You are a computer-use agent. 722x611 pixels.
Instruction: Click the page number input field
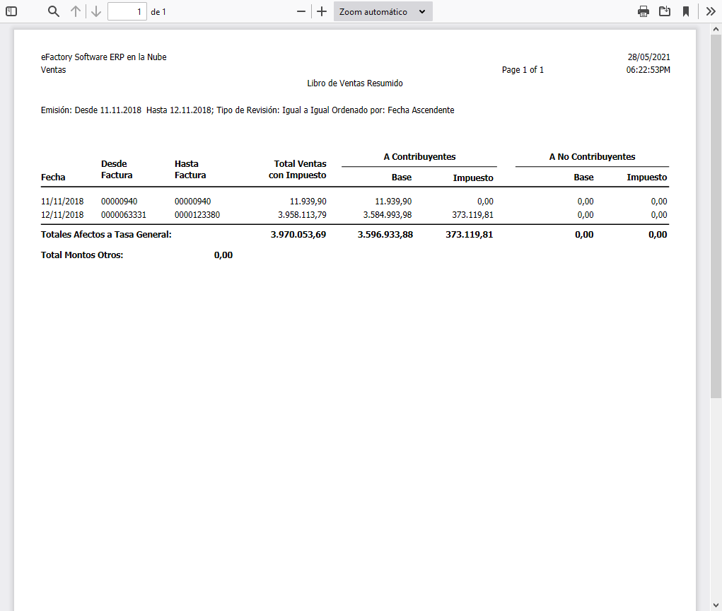tap(127, 11)
